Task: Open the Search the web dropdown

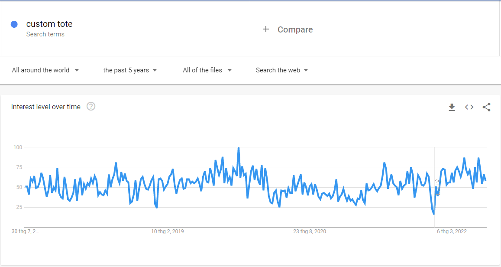Action: (282, 70)
